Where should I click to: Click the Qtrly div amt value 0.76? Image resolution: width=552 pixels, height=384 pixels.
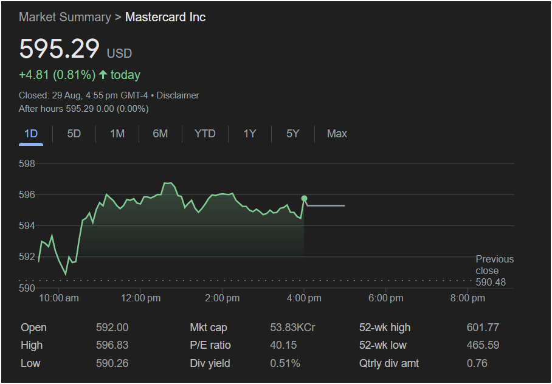click(477, 363)
